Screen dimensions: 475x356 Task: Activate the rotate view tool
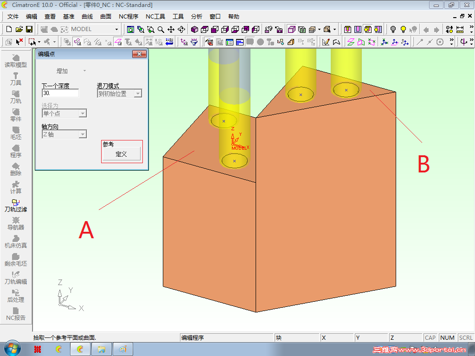[181, 29]
